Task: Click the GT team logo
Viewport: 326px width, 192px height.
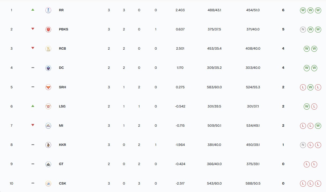Action: (x=48, y=164)
